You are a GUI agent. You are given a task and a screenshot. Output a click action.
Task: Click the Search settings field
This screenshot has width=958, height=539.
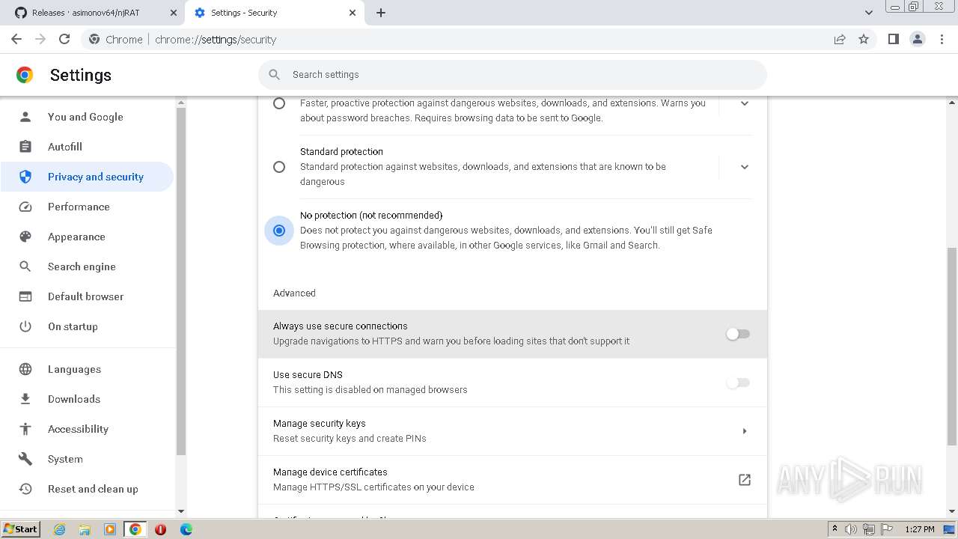pyautogui.click(x=513, y=74)
